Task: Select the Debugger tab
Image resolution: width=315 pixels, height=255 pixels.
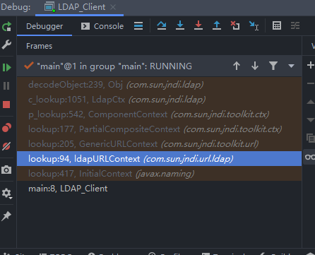Action: 44,26
